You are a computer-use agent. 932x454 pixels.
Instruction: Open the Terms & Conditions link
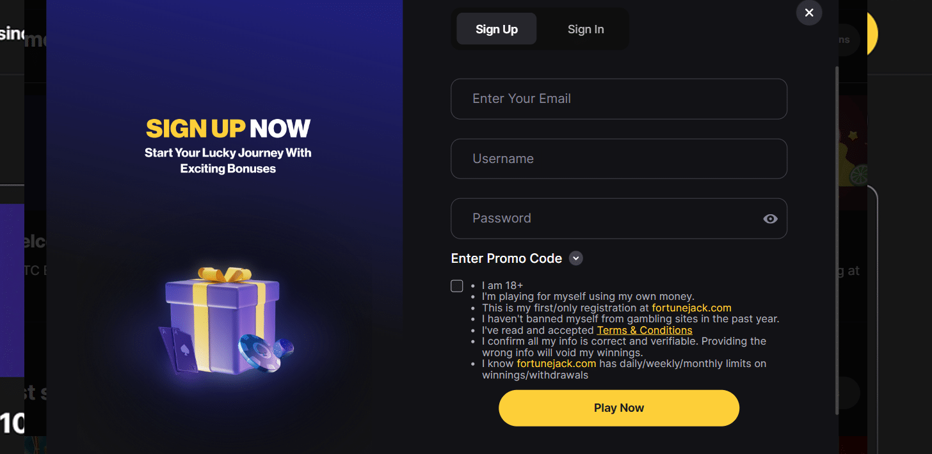[x=644, y=330]
